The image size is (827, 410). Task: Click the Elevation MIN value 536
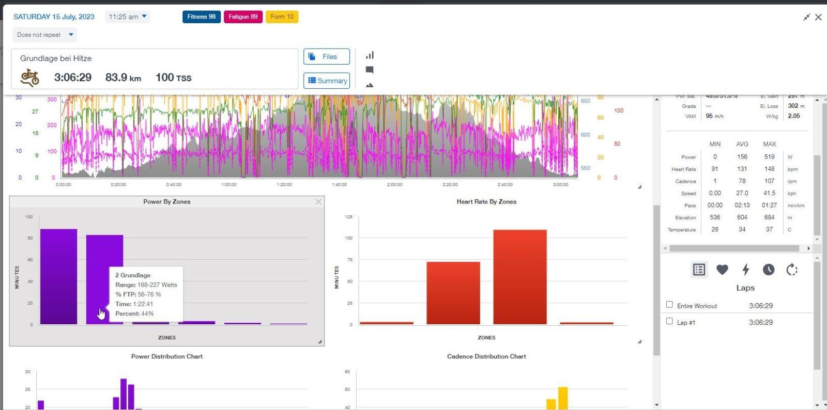click(715, 217)
